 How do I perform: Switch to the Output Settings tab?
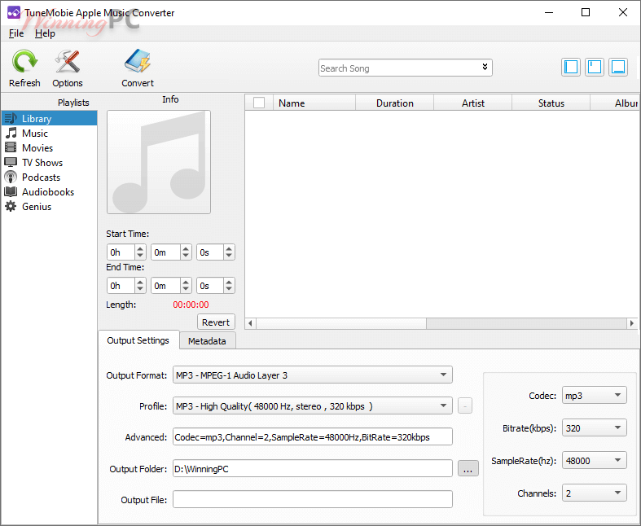click(x=138, y=340)
